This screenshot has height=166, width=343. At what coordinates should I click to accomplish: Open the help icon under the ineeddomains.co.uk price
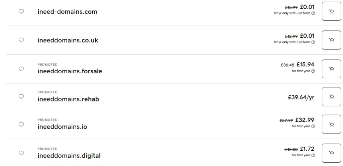tap(313, 42)
